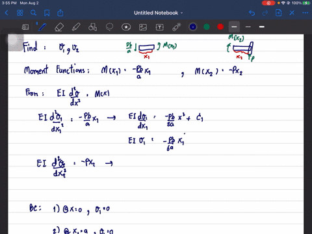Choose the green pen color
312x234 pixels.
pos(207,27)
